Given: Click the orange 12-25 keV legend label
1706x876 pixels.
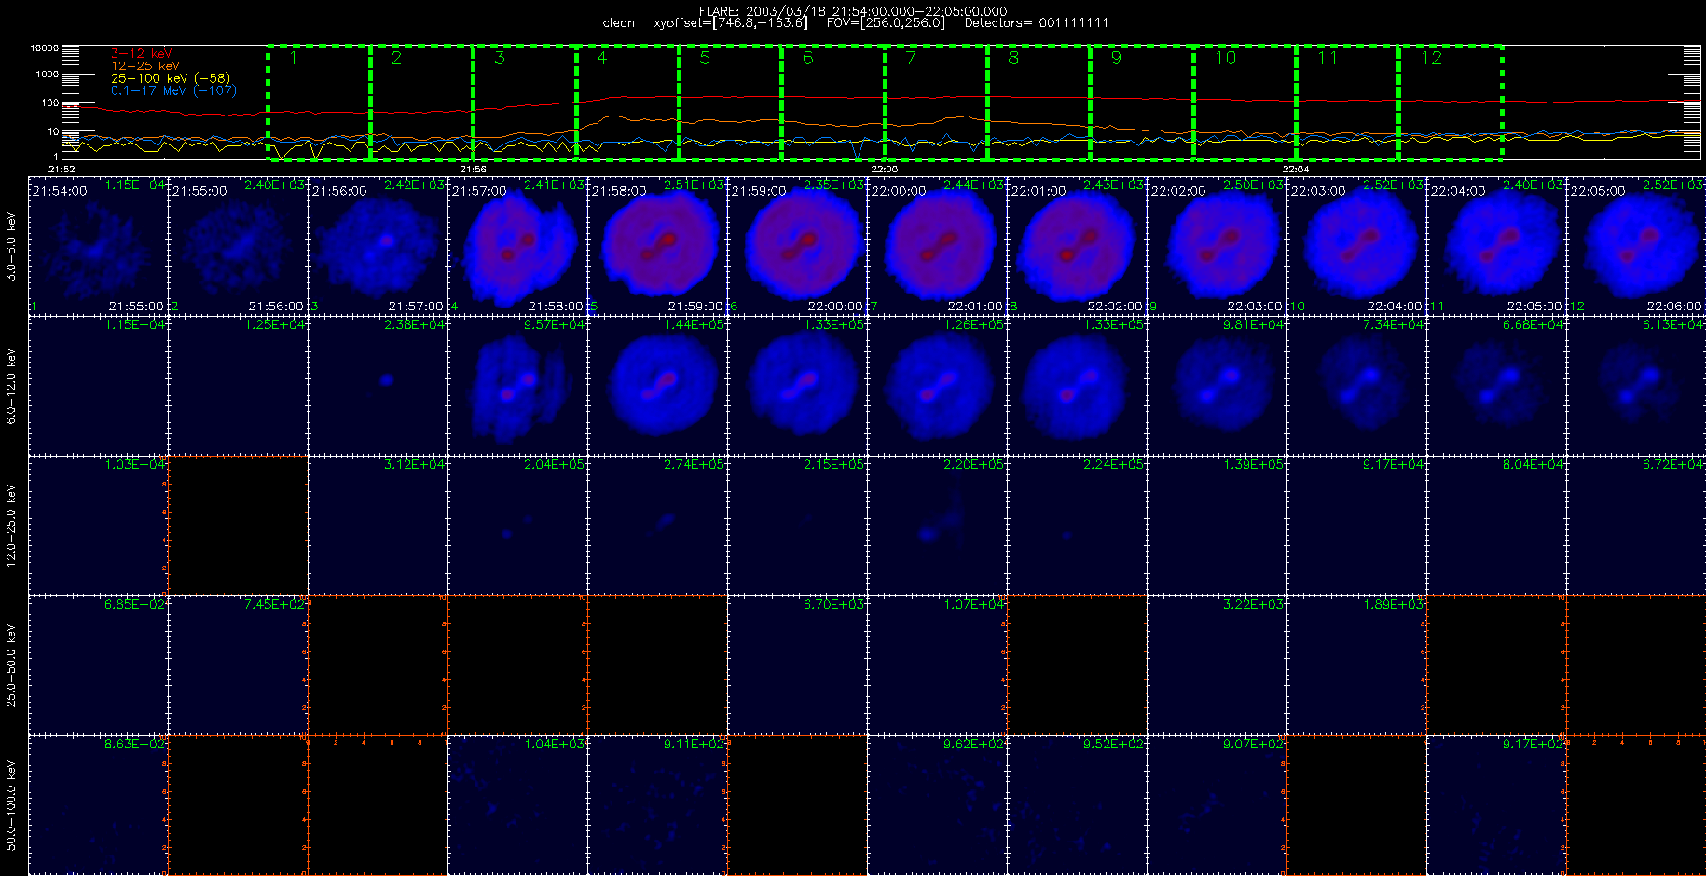Looking at the screenshot, I should (x=145, y=66).
